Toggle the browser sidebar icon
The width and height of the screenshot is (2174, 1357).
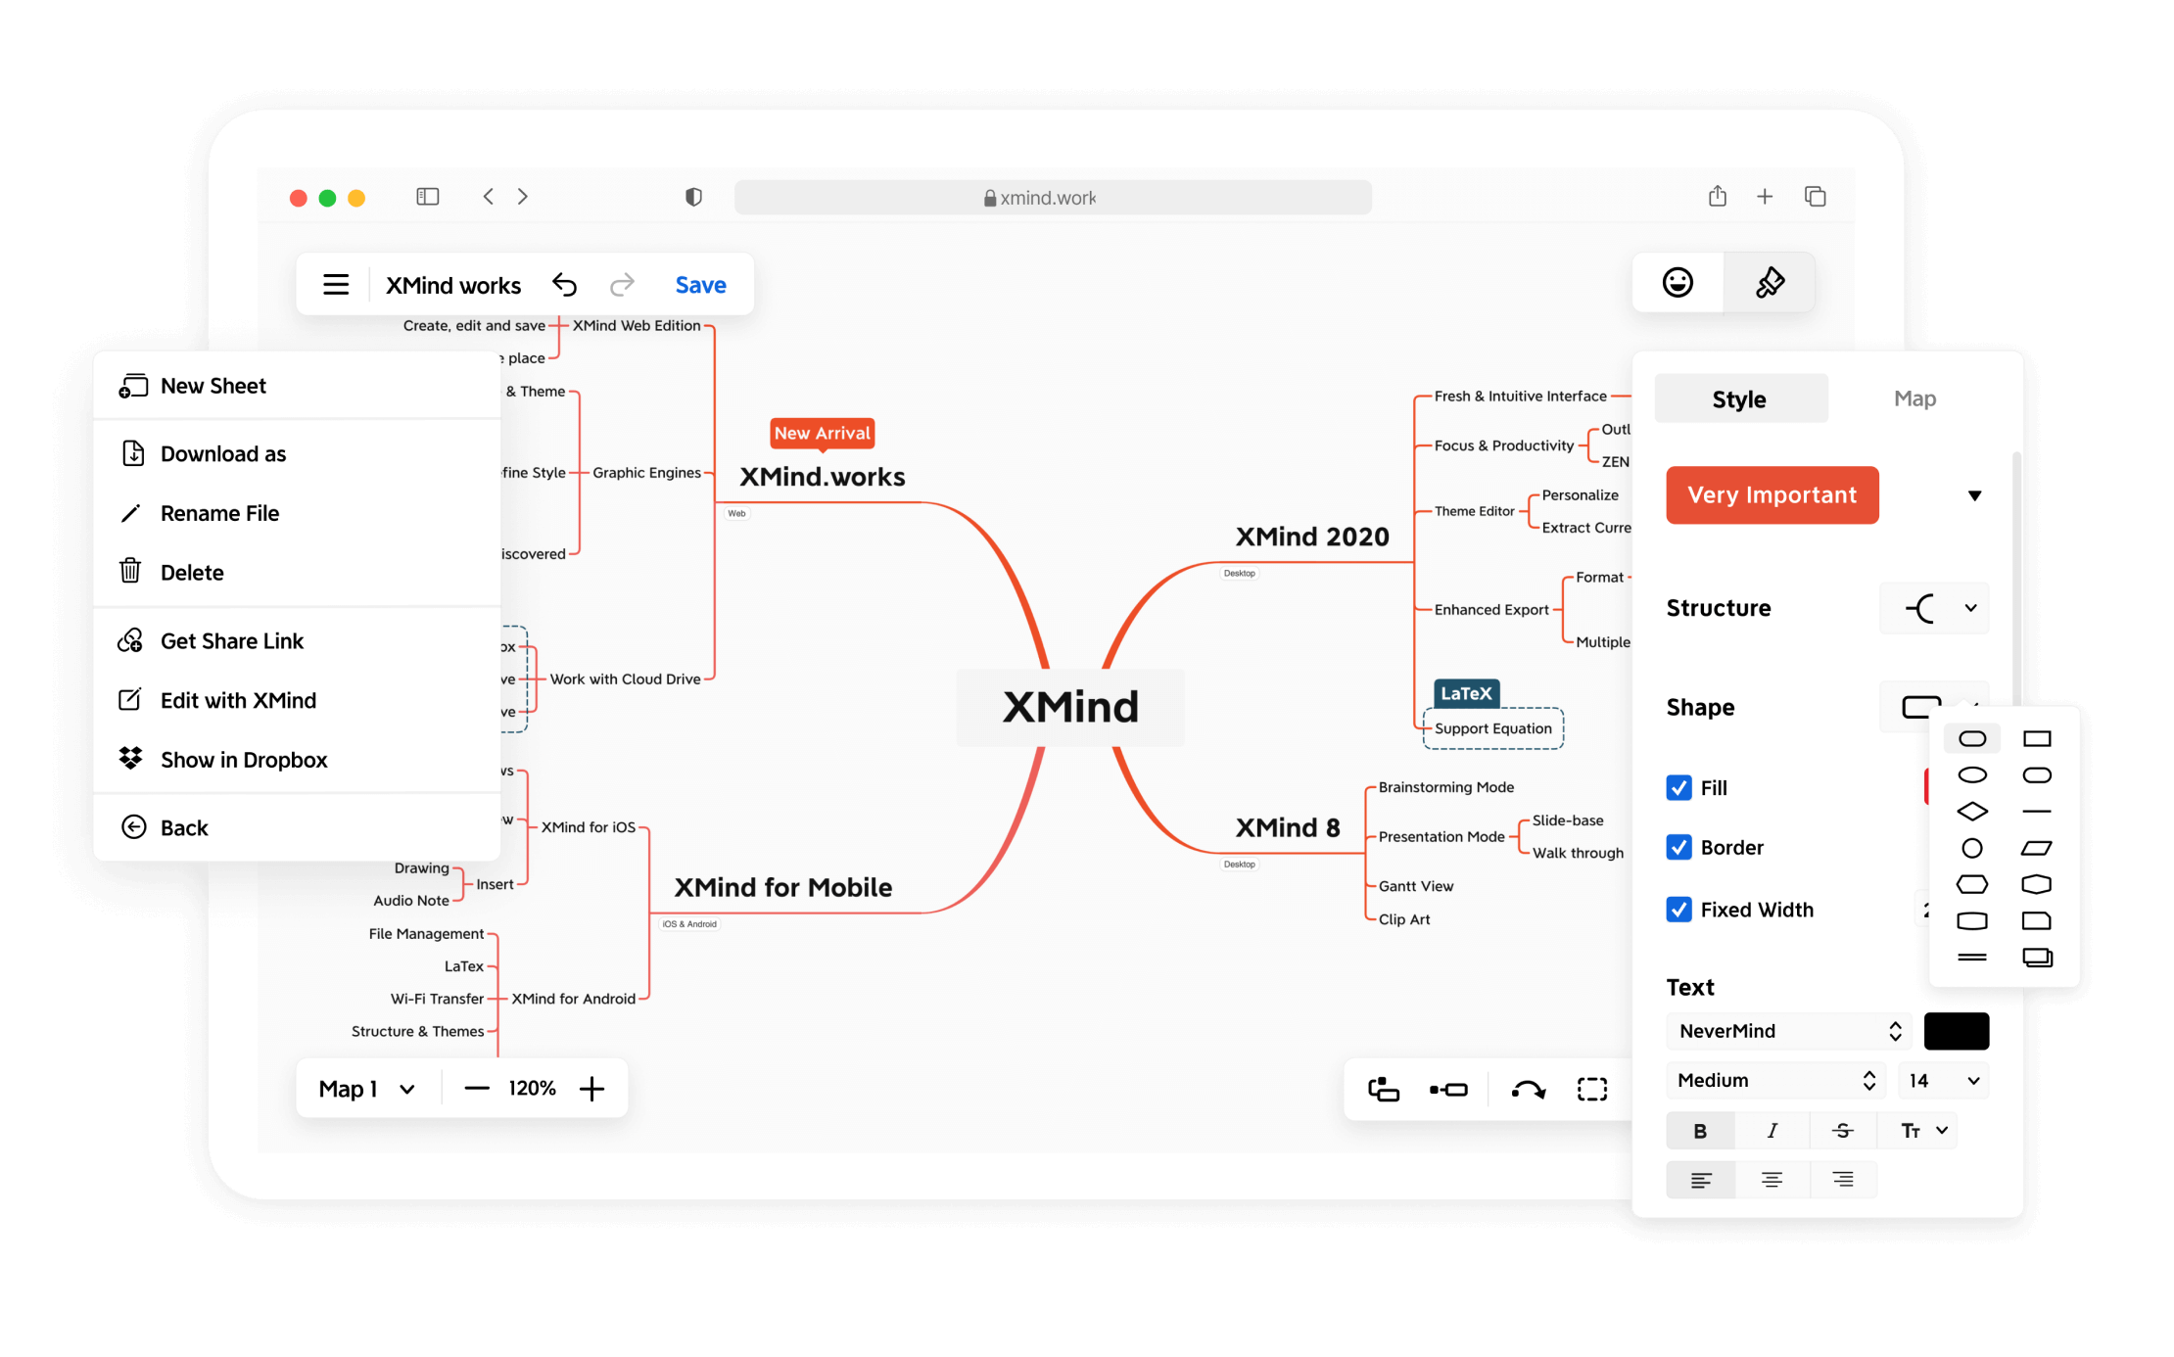click(x=428, y=197)
